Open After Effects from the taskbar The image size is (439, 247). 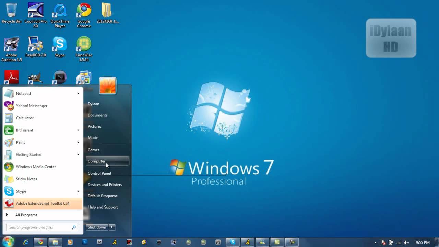pos(99,242)
